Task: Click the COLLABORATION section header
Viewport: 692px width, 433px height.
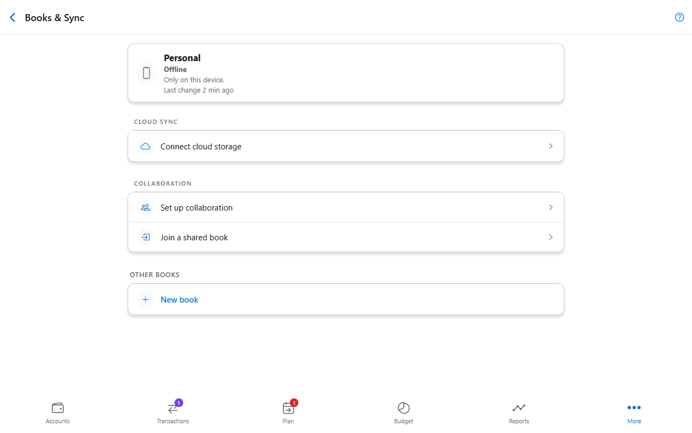Action: coord(163,183)
